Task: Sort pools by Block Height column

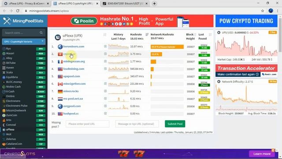Action: click(x=195, y=34)
